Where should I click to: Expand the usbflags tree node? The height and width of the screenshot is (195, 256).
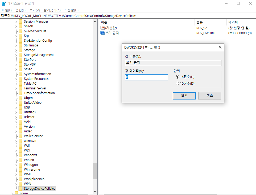[x=16, y=112]
